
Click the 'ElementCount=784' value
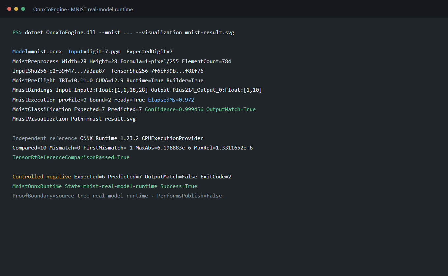207,61
